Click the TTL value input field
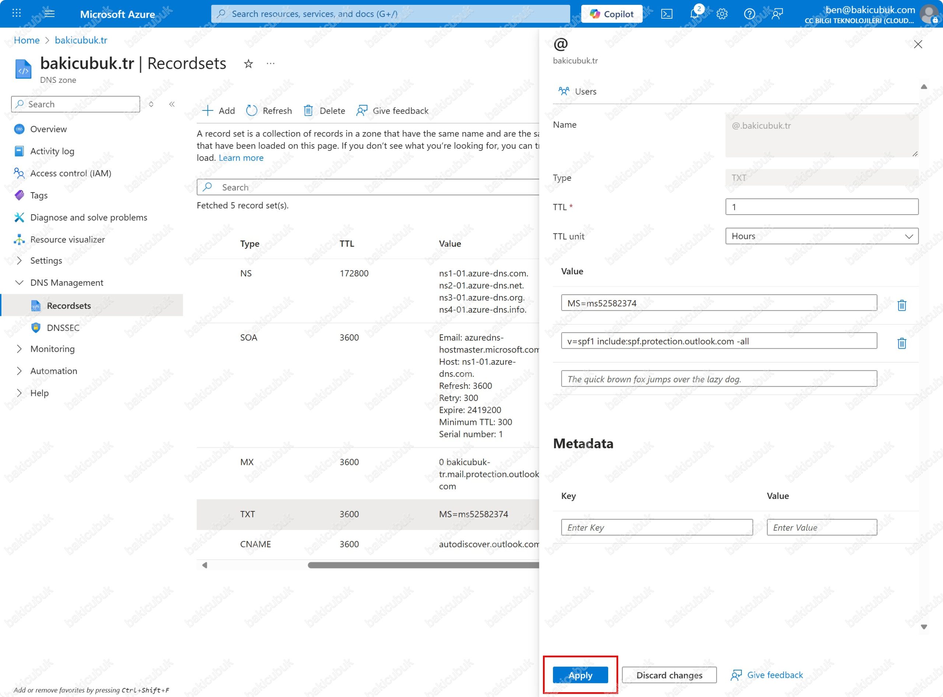 (x=821, y=207)
